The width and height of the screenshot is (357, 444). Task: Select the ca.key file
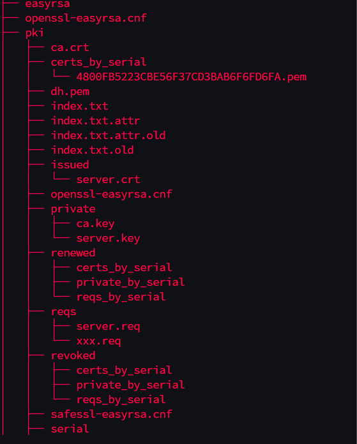click(x=95, y=224)
